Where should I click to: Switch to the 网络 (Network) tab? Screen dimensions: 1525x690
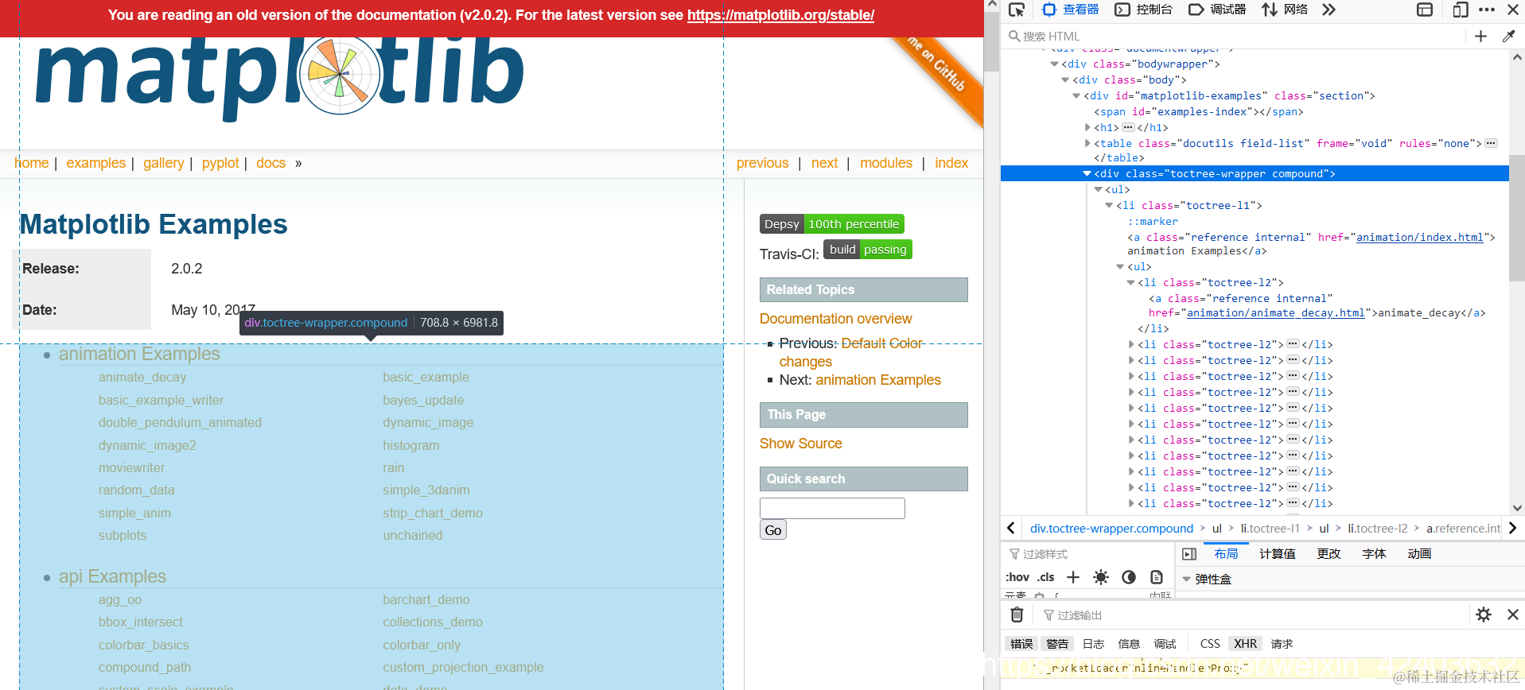click(x=1285, y=10)
